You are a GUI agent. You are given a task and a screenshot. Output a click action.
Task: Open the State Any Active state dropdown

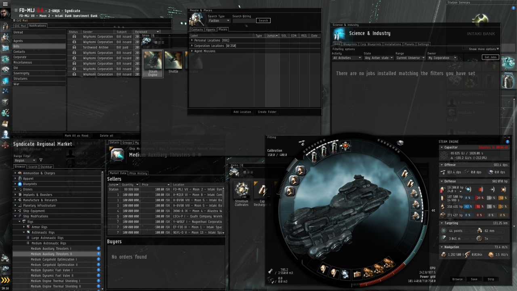[378, 58]
